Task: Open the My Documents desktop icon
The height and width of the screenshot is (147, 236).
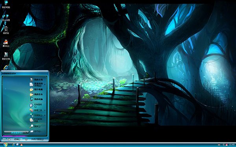Action: (6, 56)
